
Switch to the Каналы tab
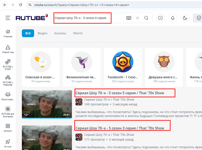point(60,33)
